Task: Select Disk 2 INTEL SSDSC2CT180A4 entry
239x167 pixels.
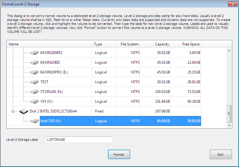Action: 53,111
